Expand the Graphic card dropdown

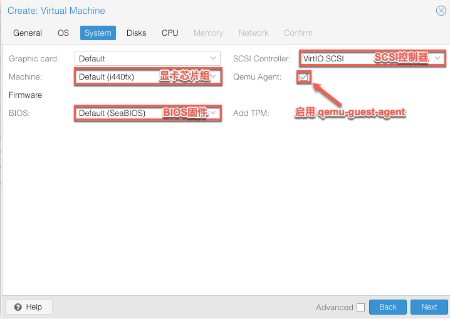click(213, 58)
